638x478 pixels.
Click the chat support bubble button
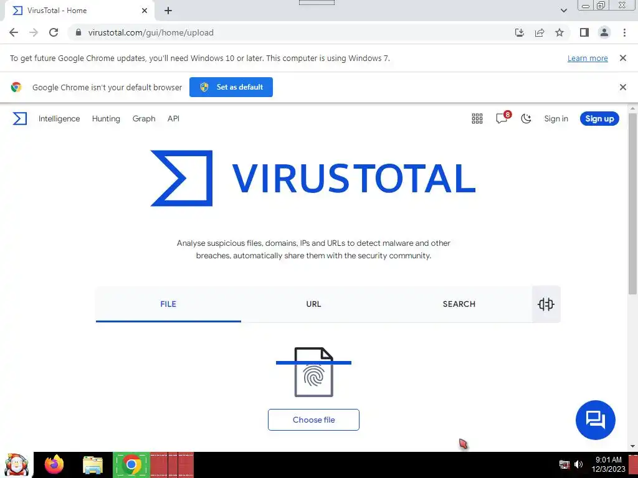click(x=595, y=420)
